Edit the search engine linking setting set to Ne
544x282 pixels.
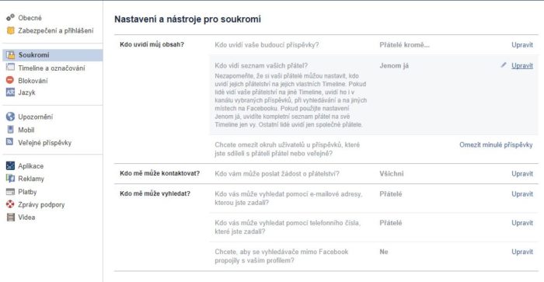[521, 252]
